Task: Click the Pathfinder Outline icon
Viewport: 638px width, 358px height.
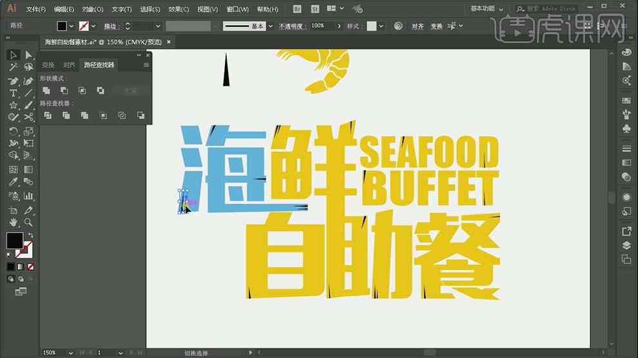Action: (122, 116)
